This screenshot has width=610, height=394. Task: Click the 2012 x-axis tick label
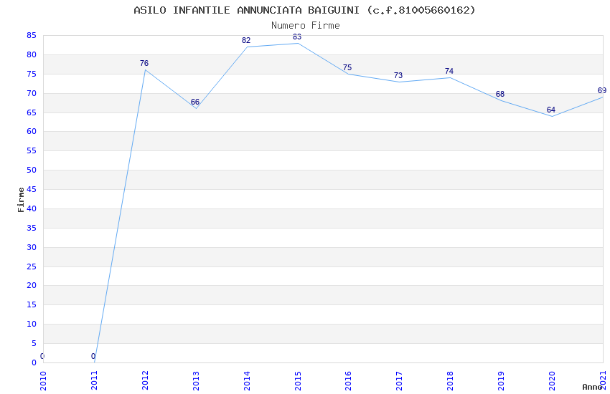coord(145,381)
